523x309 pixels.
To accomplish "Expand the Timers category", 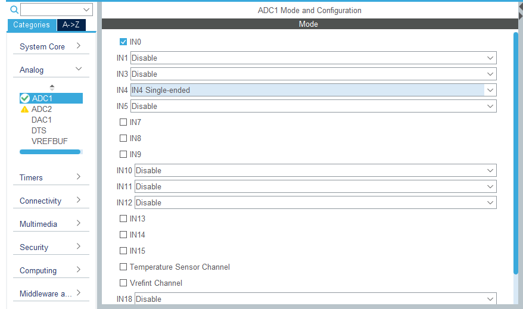I will [x=51, y=177].
